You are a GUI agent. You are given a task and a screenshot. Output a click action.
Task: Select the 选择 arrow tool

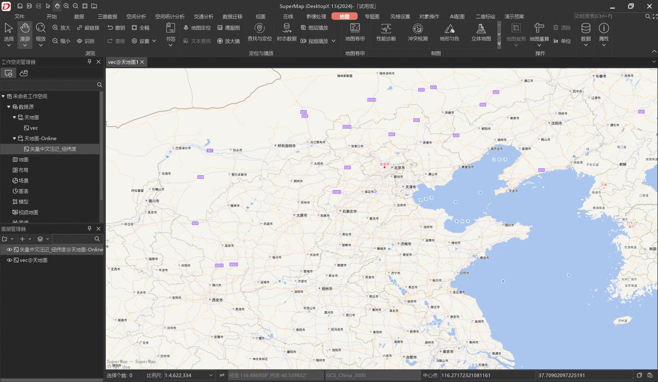point(9,32)
